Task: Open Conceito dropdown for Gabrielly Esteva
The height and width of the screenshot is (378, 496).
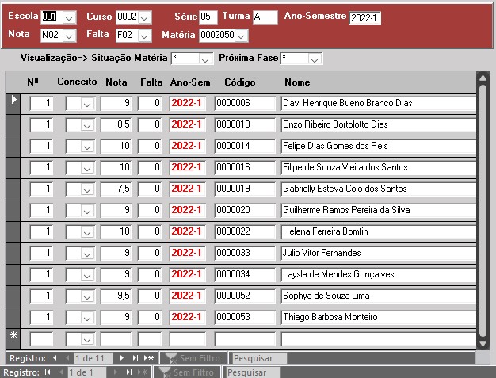Action: pyautogui.click(x=87, y=189)
